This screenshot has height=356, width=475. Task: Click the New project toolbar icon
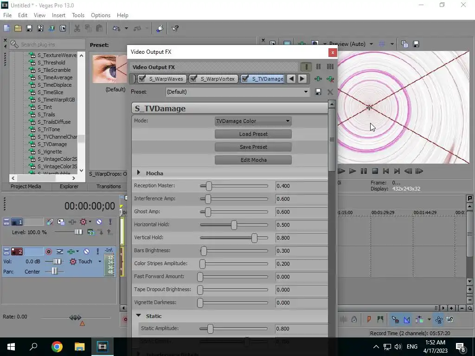point(6,28)
